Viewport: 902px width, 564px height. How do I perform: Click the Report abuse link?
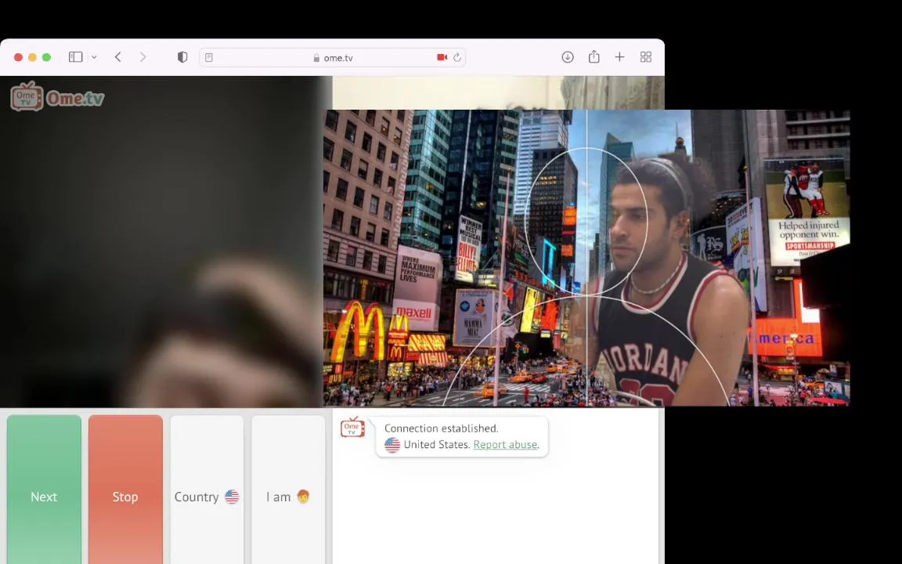tap(505, 445)
